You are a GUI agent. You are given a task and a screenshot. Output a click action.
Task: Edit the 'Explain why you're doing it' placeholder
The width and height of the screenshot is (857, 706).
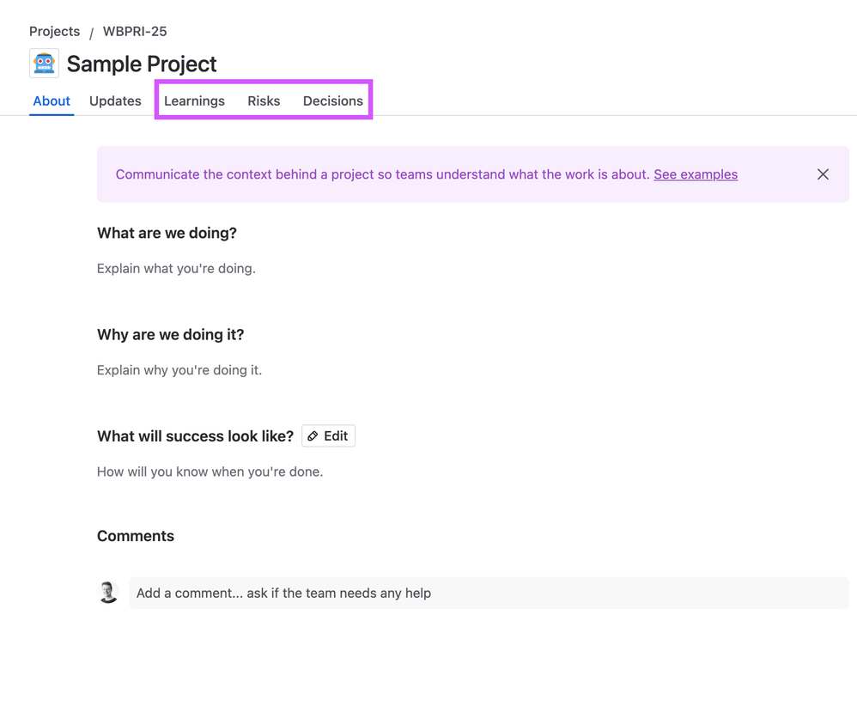click(179, 370)
